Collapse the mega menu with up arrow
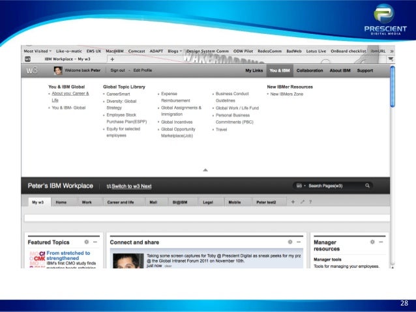Viewport: 416px width, 312px height. coord(205,170)
